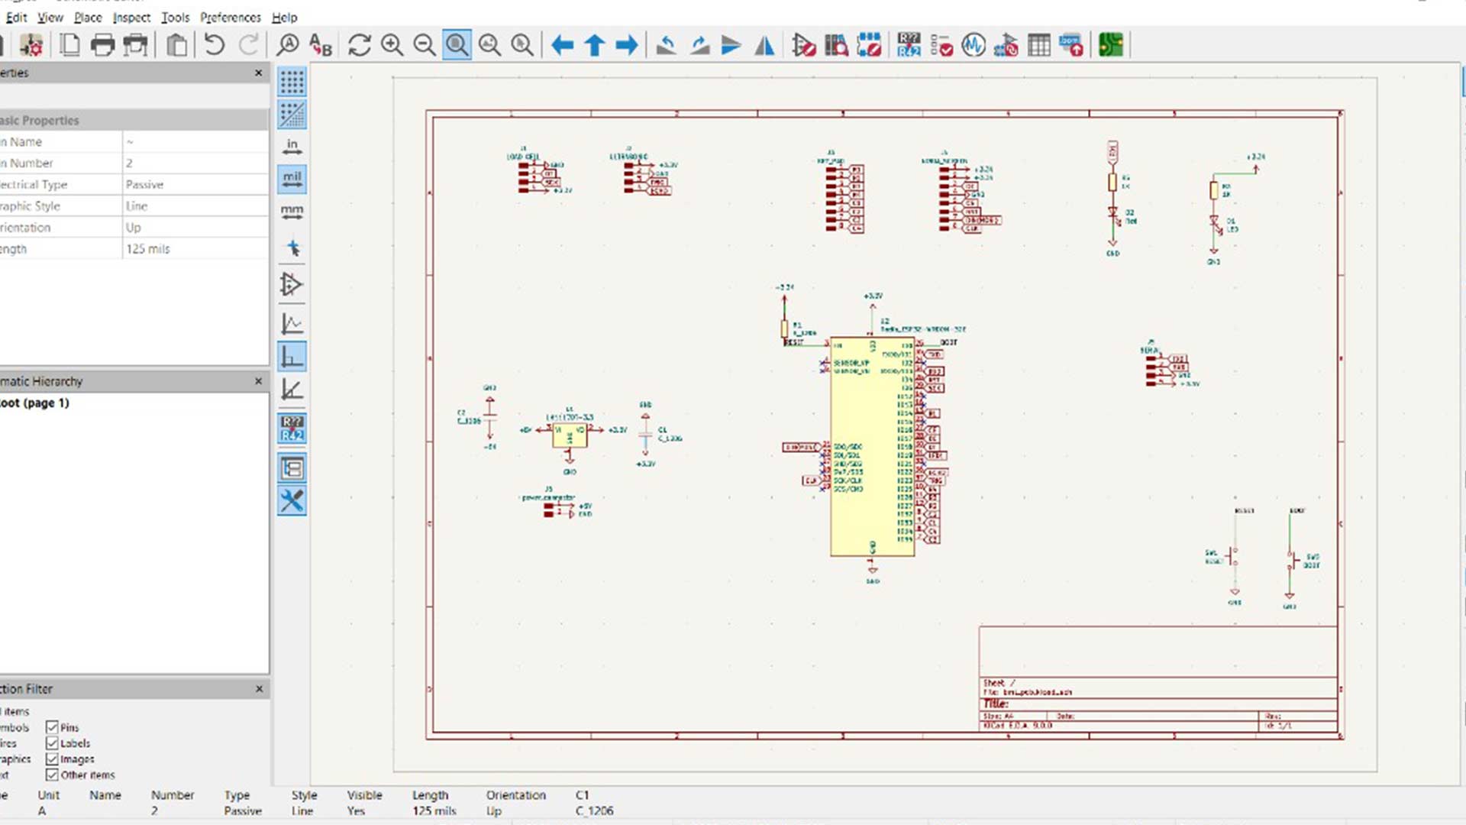Screen dimensions: 1466x825
Task: Close the Properties panel
Action: (x=259, y=73)
